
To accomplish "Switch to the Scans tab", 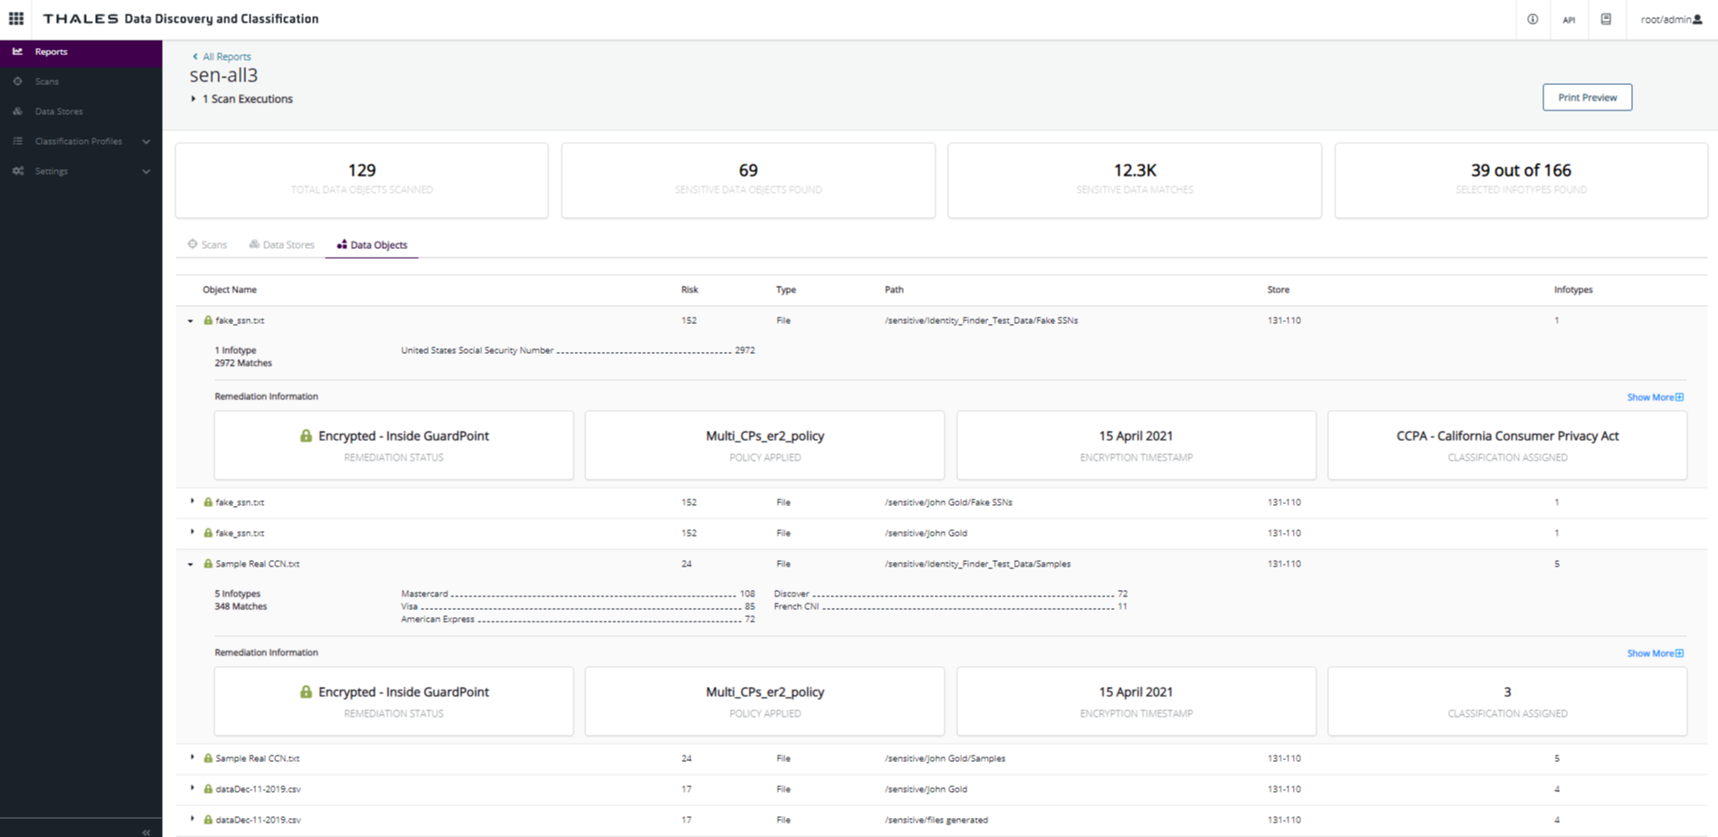I will 207,245.
